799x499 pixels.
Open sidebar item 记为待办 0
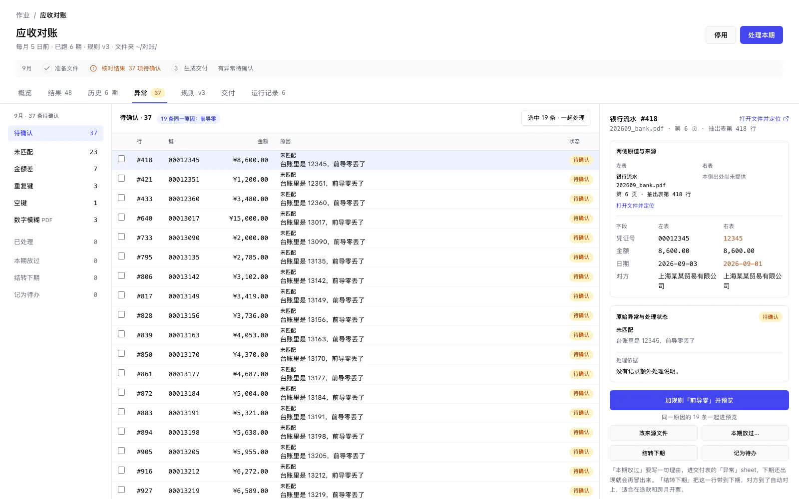[56, 294]
